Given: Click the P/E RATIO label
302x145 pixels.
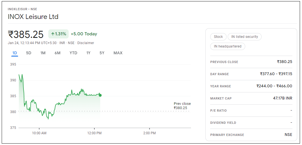Looking at the screenshot, I should [x=218, y=111].
